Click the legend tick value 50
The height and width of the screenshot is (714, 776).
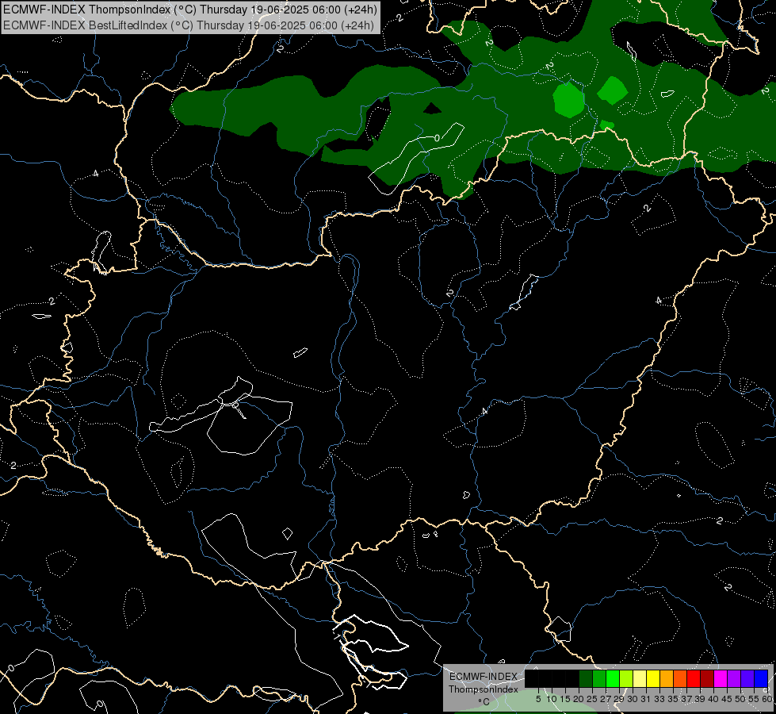pyautogui.click(x=740, y=699)
